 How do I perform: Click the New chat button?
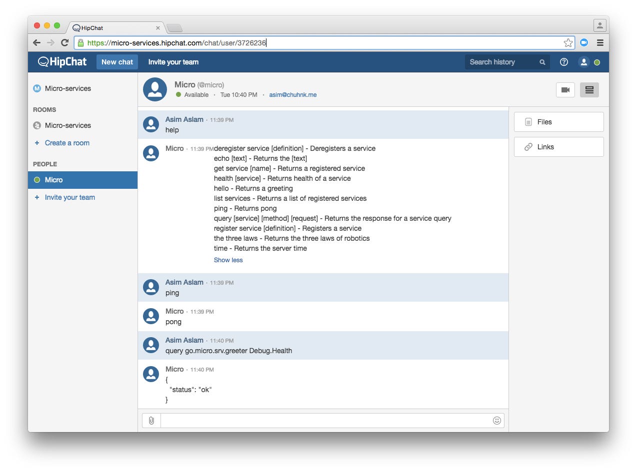point(117,62)
